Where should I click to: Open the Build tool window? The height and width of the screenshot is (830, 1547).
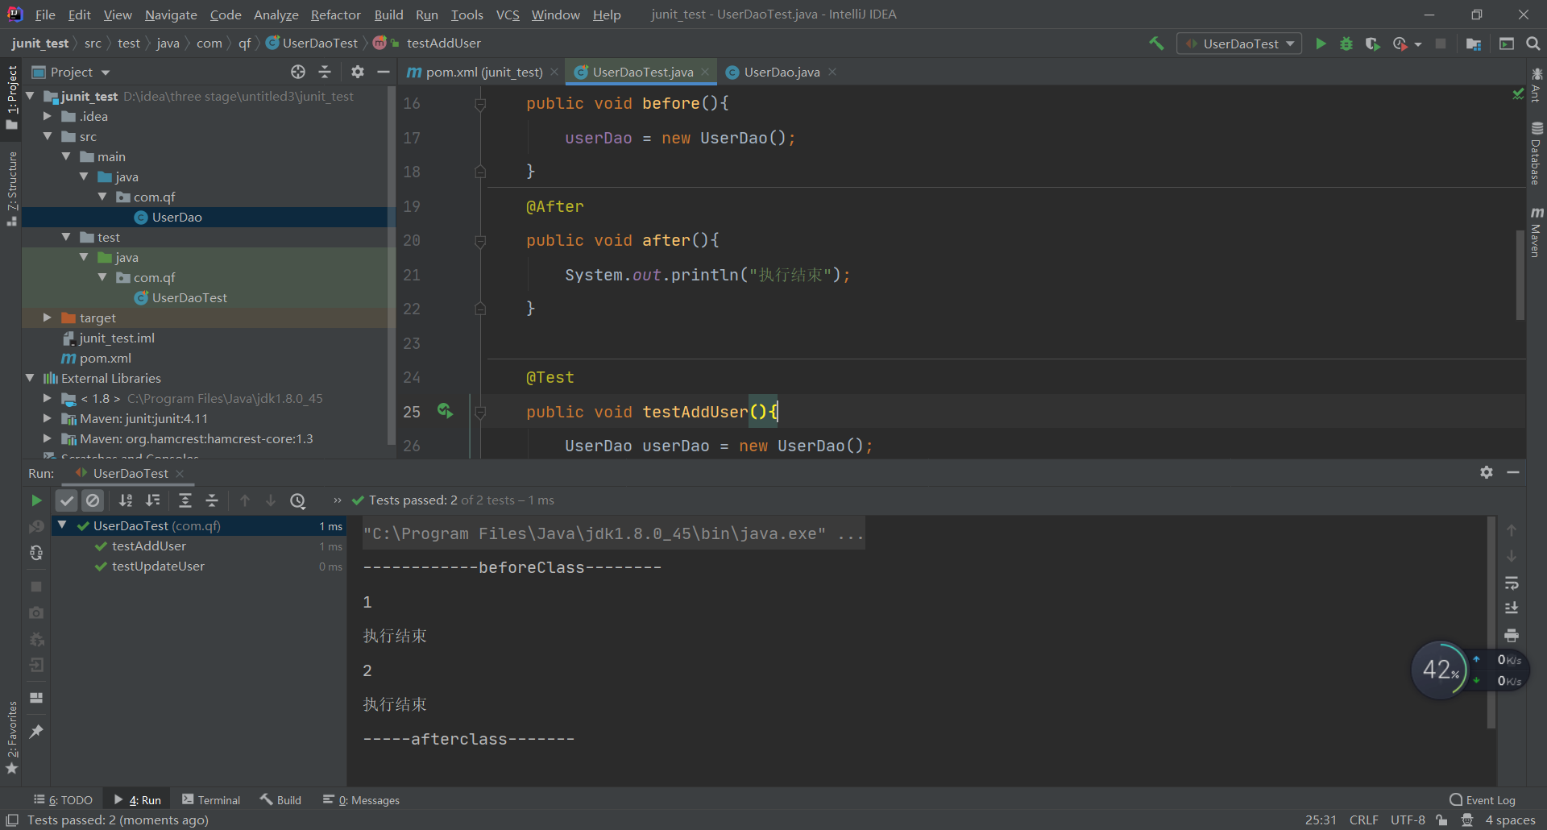point(280,800)
